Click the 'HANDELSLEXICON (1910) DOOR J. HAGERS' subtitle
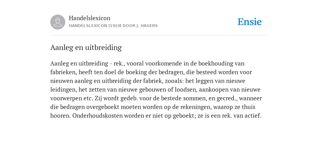318x159 pixels. click(113, 26)
